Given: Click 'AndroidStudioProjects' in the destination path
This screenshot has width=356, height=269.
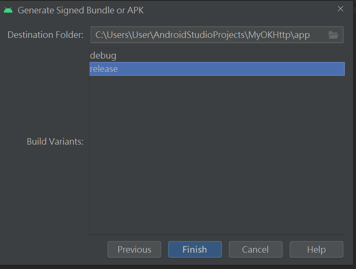Looking at the screenshot, I should coord(199,35).
